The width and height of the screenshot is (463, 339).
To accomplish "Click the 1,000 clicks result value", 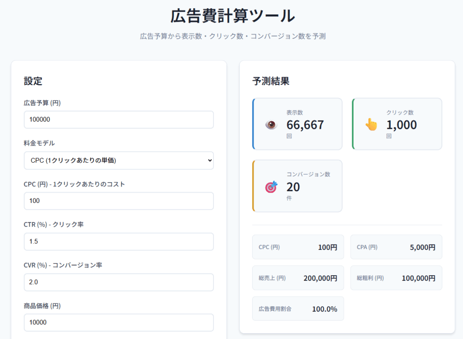I will pyautogui.click(x=402, y=125).
